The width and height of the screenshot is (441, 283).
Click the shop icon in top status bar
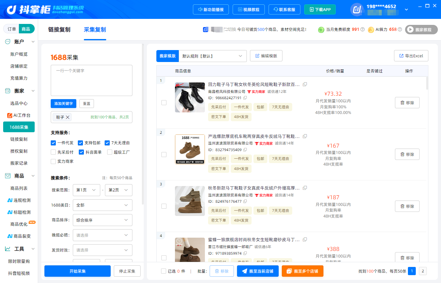point(206,29)
